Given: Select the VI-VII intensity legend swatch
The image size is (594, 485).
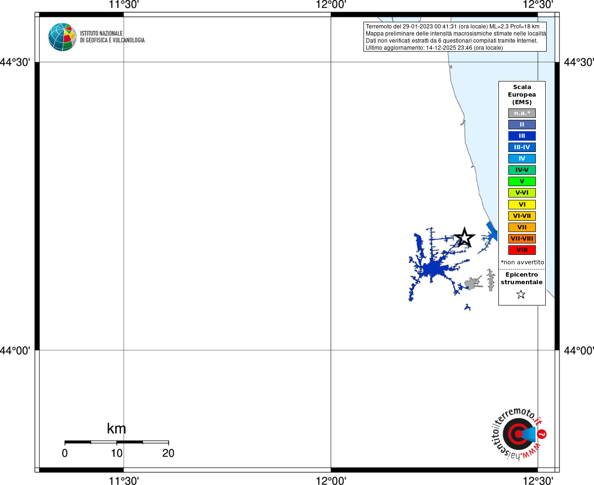Looking at the screenshot, I should (x=522, y=216).
